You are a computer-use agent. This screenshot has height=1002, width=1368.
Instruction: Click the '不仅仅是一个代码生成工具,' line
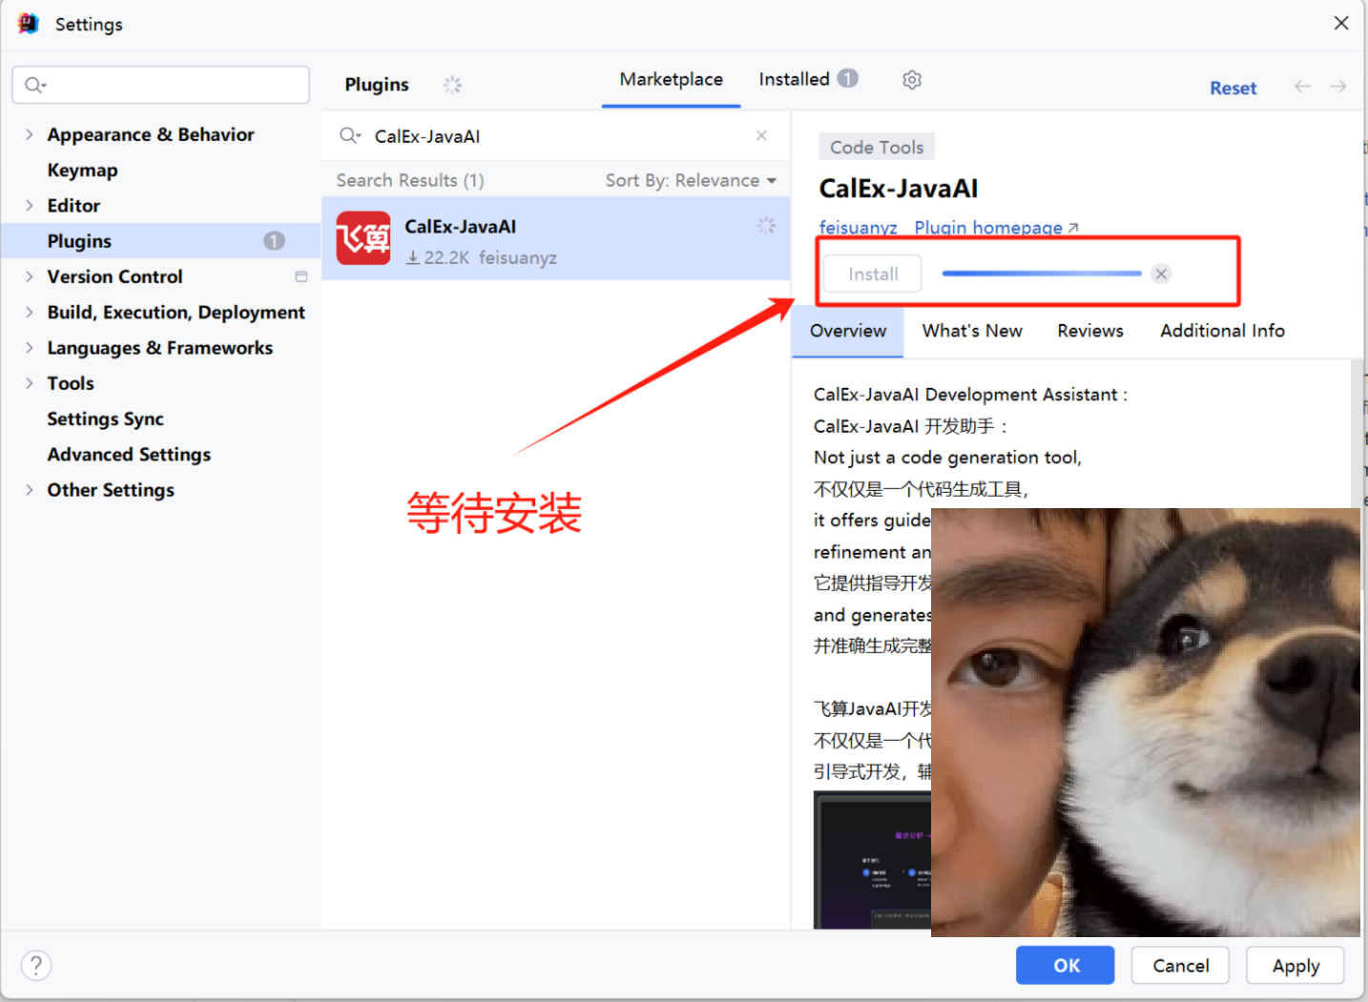(x=922, y=489)
